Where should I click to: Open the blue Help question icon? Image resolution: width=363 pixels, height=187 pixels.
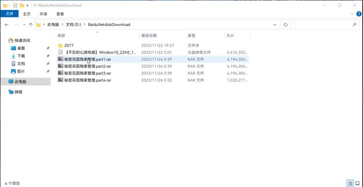pyautogui.click(x=359, y=14)
